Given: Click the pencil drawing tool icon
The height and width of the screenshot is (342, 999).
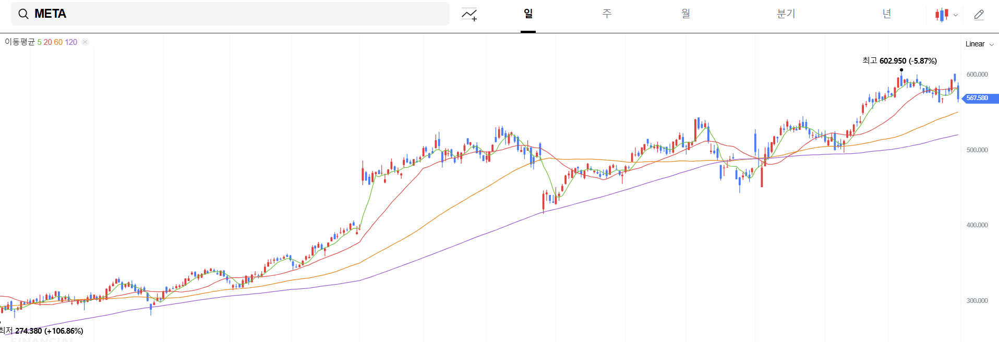Looking at the screenshot, I should 979,15.
